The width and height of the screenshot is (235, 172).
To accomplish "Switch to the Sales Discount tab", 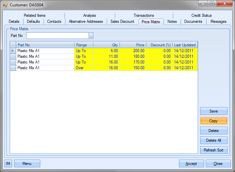I will [122, 21].
